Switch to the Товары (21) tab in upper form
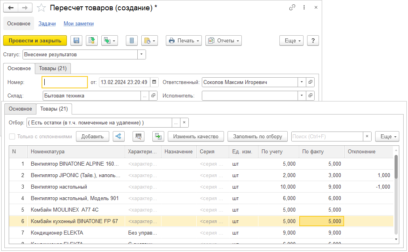This screenshot has width=408, height=252. click(x=53, y=69)
